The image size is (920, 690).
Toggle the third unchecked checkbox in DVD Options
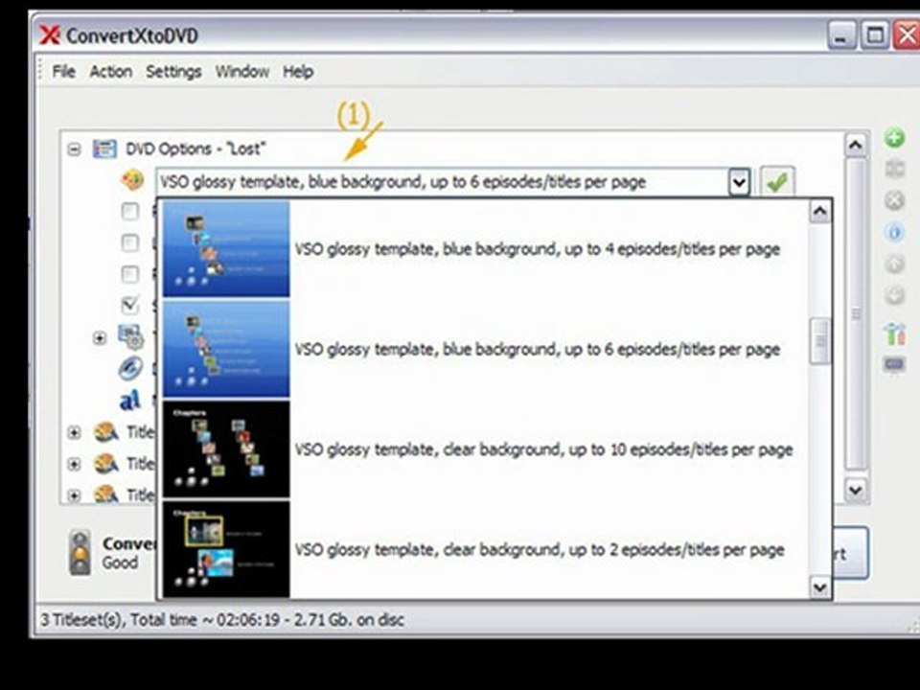click(129, 274)
